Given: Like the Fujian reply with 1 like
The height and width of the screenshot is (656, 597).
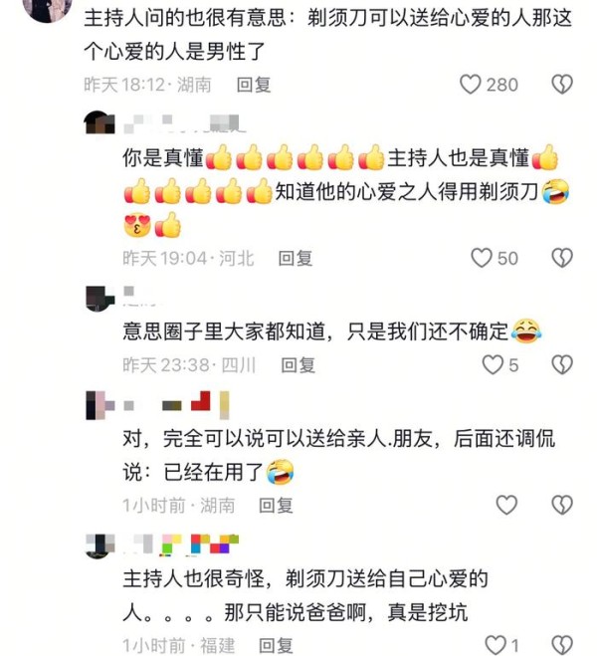Looking at the screenshot, I should tap(496, 645).
